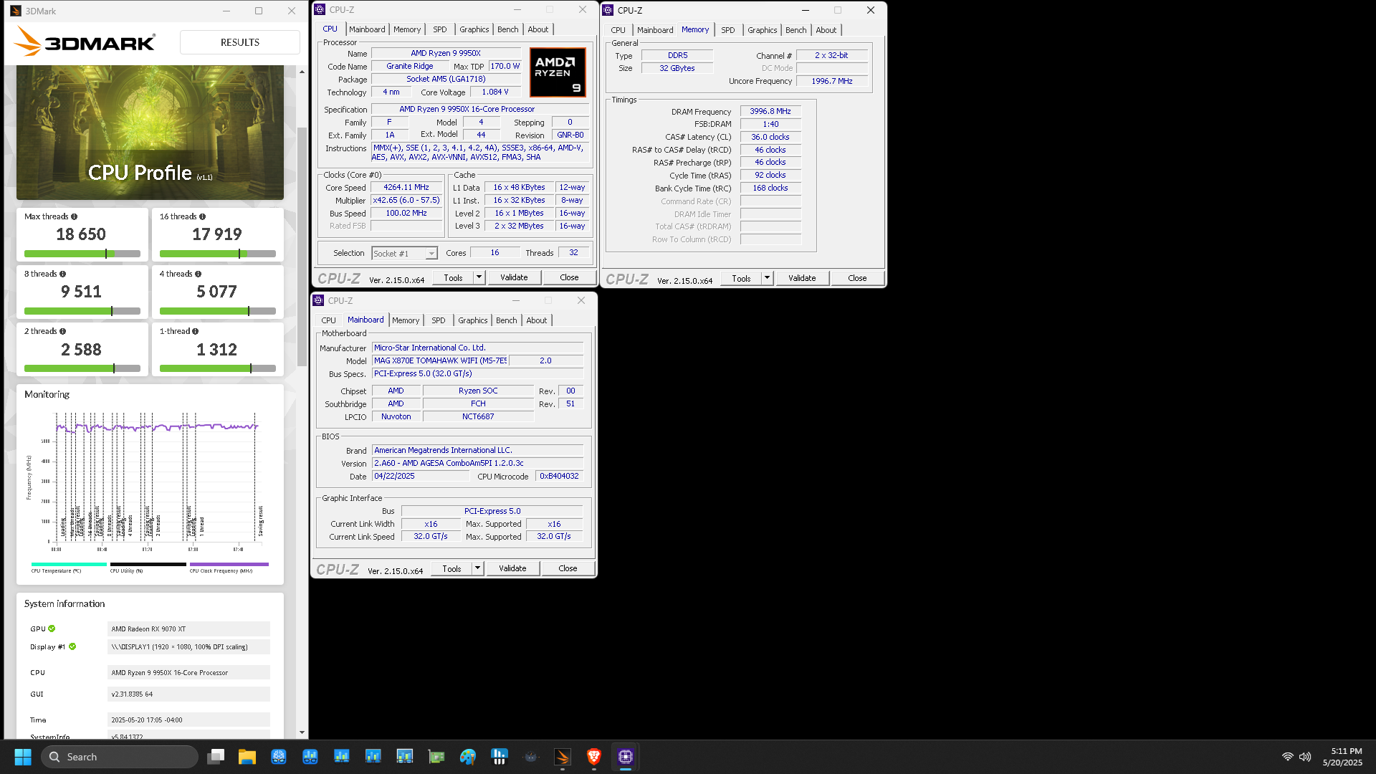Click the info icon beside 8 threads
This screenshot has width=1376, height=774.
click(62, 274)
